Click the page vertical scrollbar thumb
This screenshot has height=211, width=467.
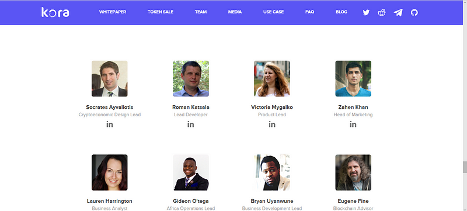click(465, 167)
